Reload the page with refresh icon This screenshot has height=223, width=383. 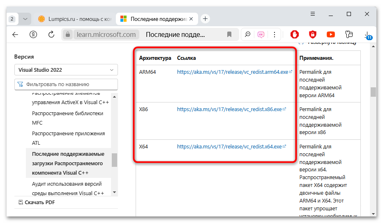[51, 34]
